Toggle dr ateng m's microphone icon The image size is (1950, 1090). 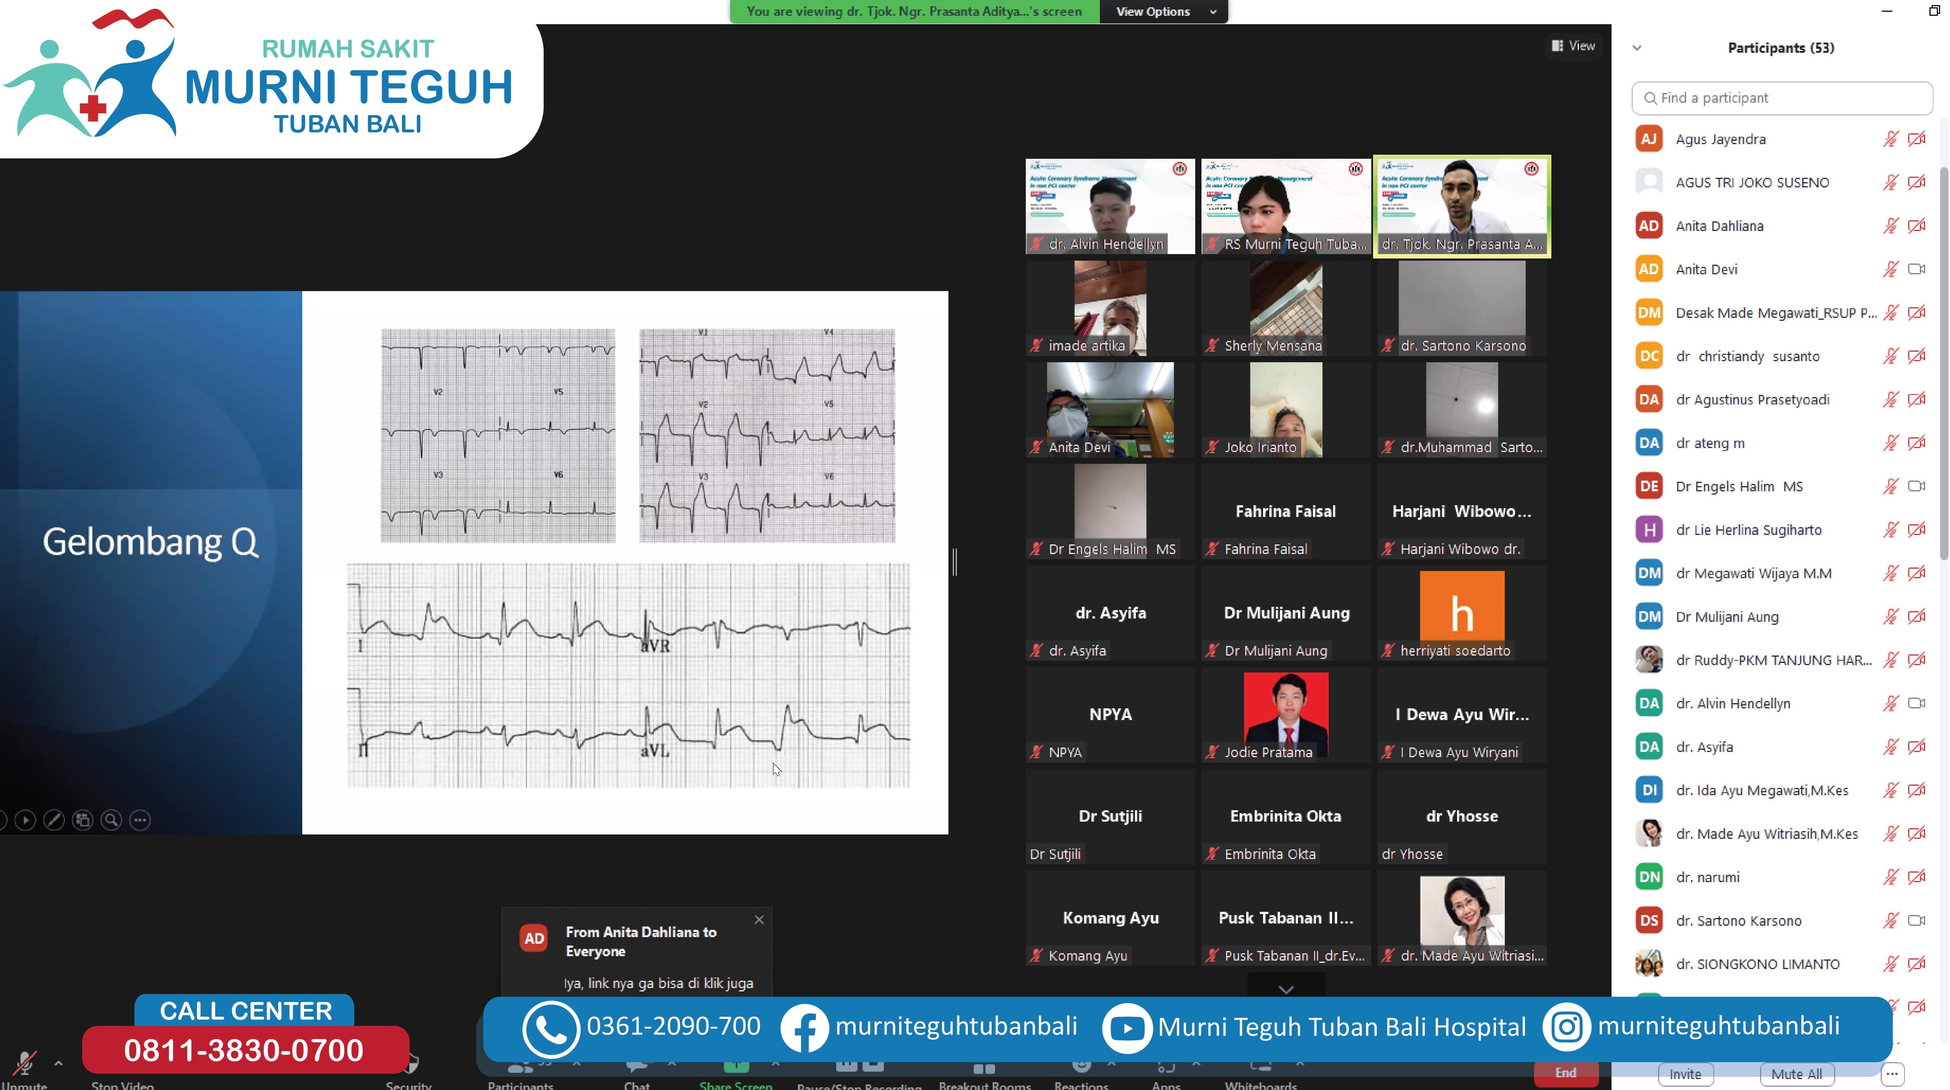(1890, 443)
